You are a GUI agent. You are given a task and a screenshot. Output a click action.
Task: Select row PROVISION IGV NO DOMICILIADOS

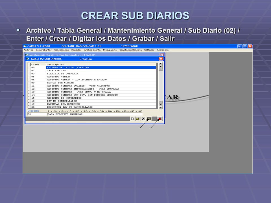coord(93,107)
